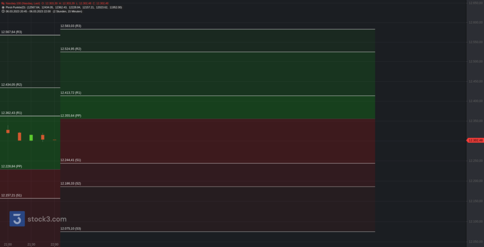Click the 12.524,95 (R2) pivot line label
This screenshot has width=484, height=247.
[x=71, y=49]
